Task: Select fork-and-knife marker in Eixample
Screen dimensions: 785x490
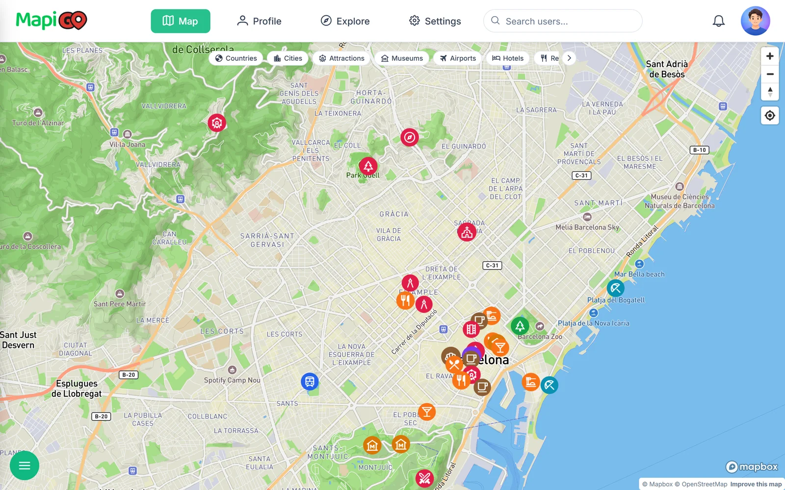Action: [x=405, y=300]
